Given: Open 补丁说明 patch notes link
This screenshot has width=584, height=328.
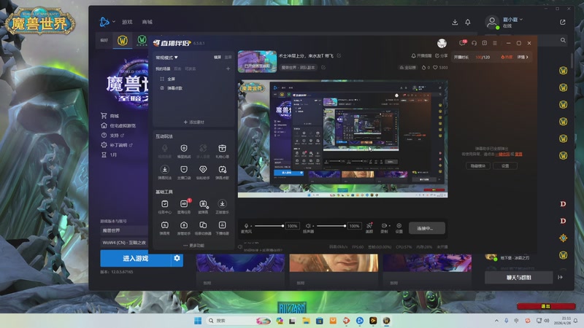Looking at the screenshot, I should click(x=117, y=145).
